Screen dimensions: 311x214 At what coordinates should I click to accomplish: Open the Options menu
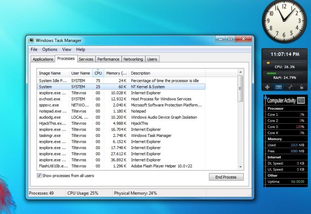click(x=50, y=49)
